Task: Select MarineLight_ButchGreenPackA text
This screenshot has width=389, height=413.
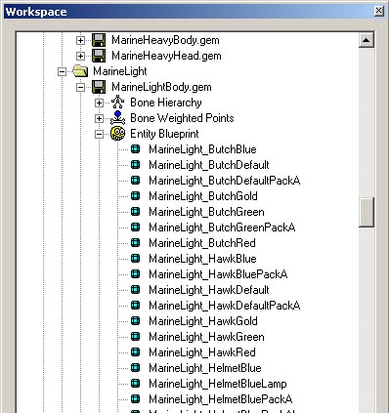Action: click(x=222, y=227)
